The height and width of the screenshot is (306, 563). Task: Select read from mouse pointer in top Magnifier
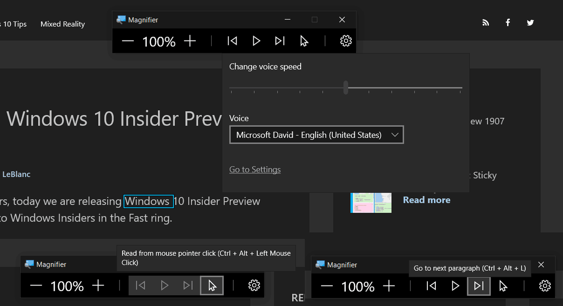coord(304,41)
